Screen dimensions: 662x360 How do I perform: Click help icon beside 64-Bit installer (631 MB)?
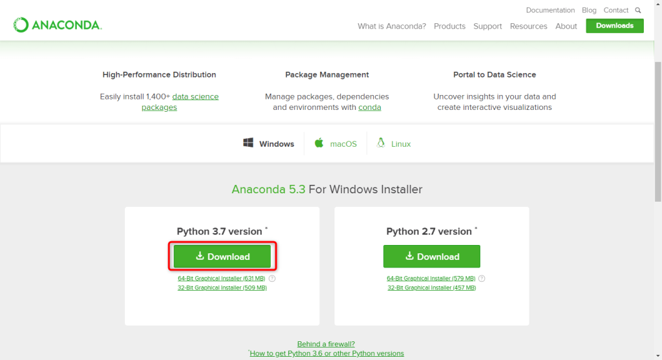tap(272, 279)
